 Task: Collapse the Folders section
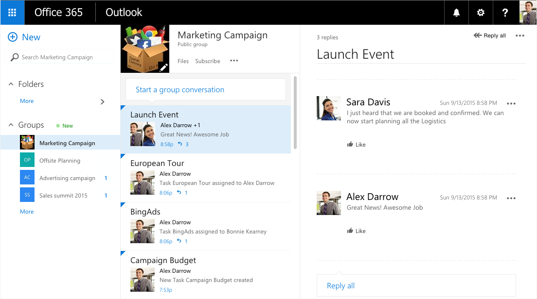pos(11,84)
